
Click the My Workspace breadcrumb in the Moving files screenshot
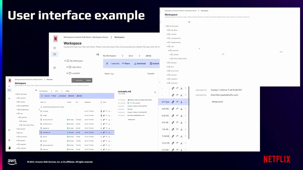point(43,91)
